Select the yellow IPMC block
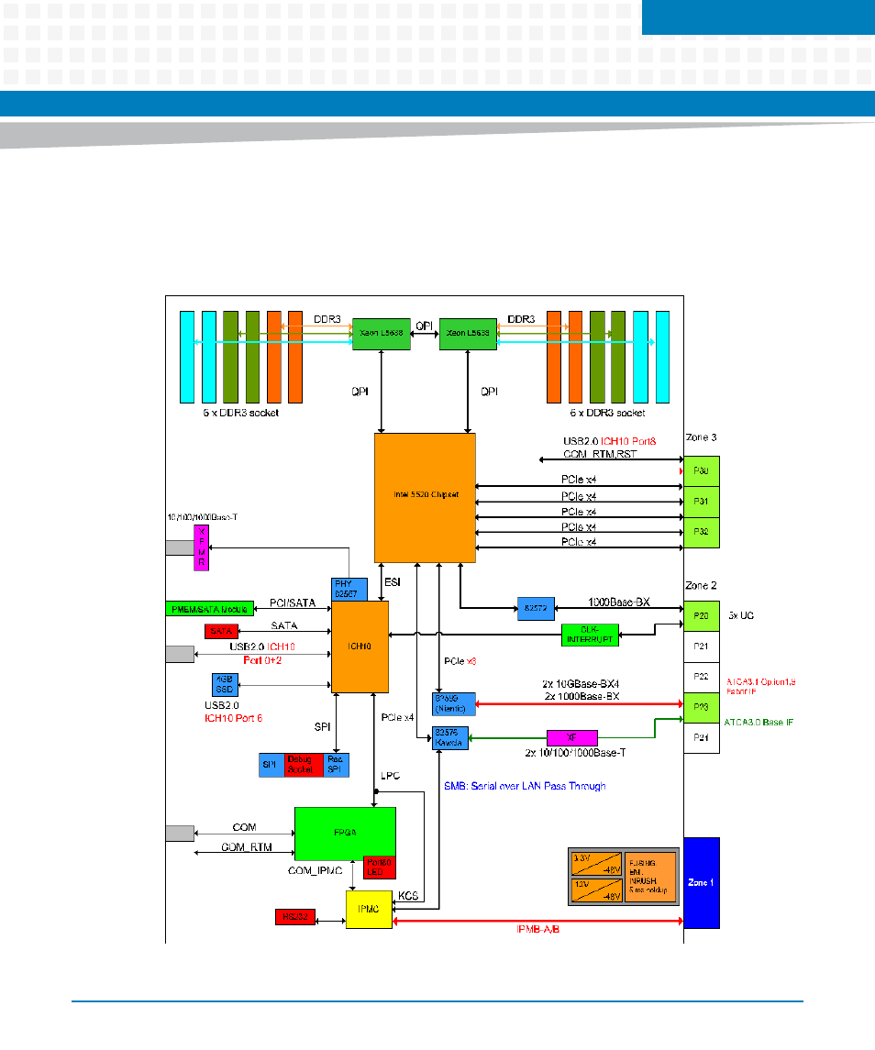875x1050 pixels. tap(369, 910)
